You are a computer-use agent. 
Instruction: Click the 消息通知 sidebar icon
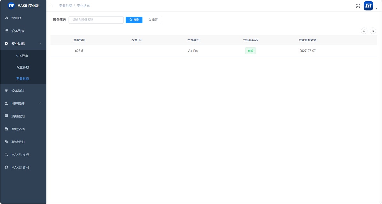tap(6, 116)
